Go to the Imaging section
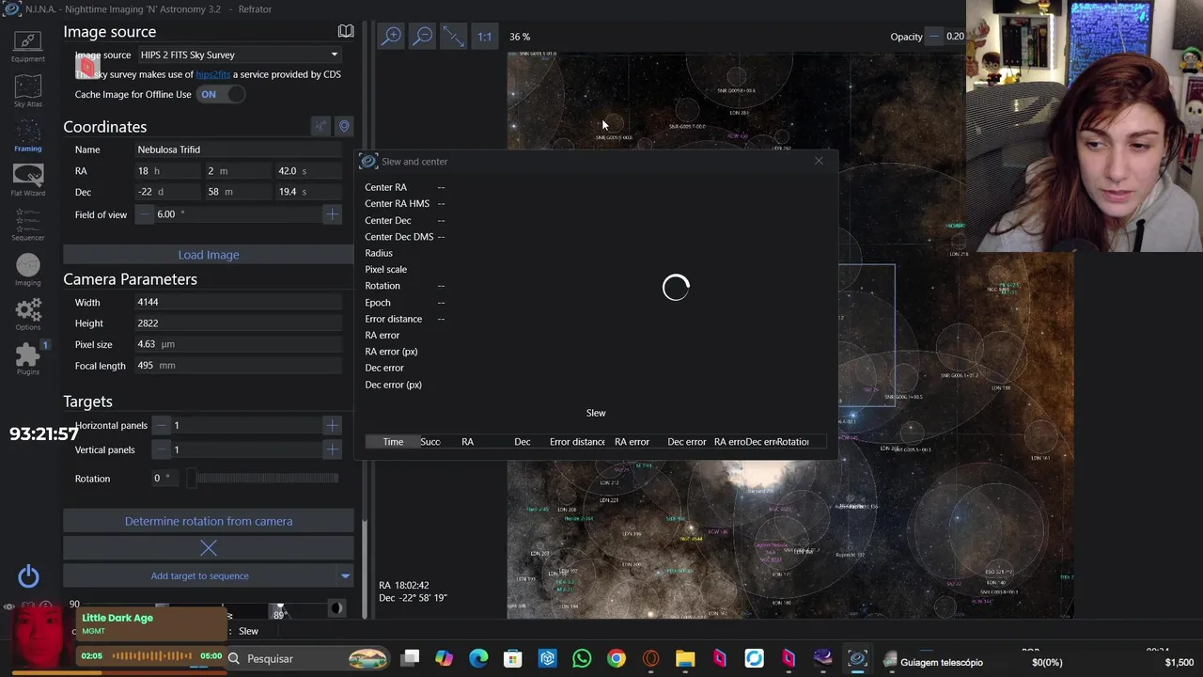This screenshot has width=1203, height=677. (x=27, y=270)
